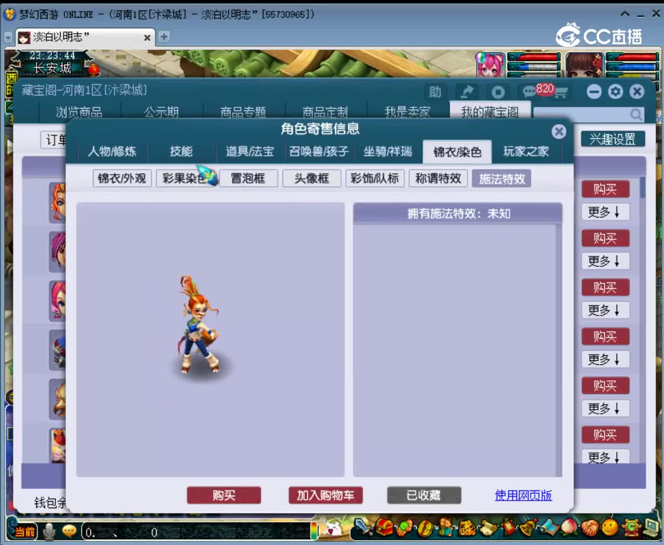The image size is (664, 545).
Task: Open 商品专题 tab in 藏宝阁 window
Action: (243, 112)
